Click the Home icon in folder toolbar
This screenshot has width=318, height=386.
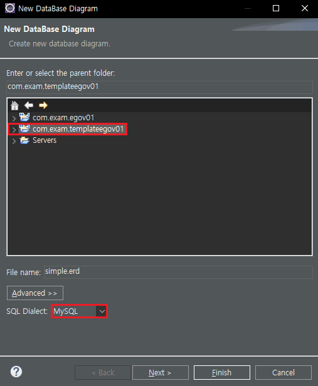pyautogui.click(x=15, y=105)
